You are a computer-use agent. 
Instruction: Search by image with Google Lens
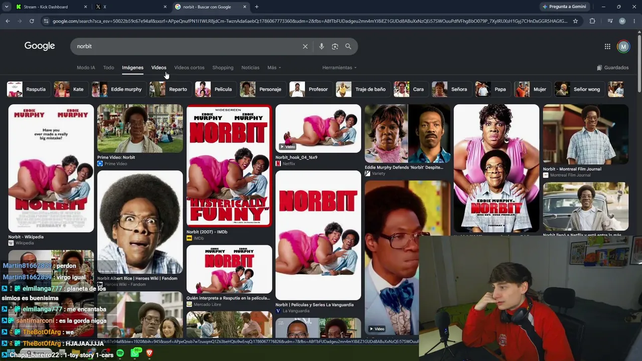[335, 46]
